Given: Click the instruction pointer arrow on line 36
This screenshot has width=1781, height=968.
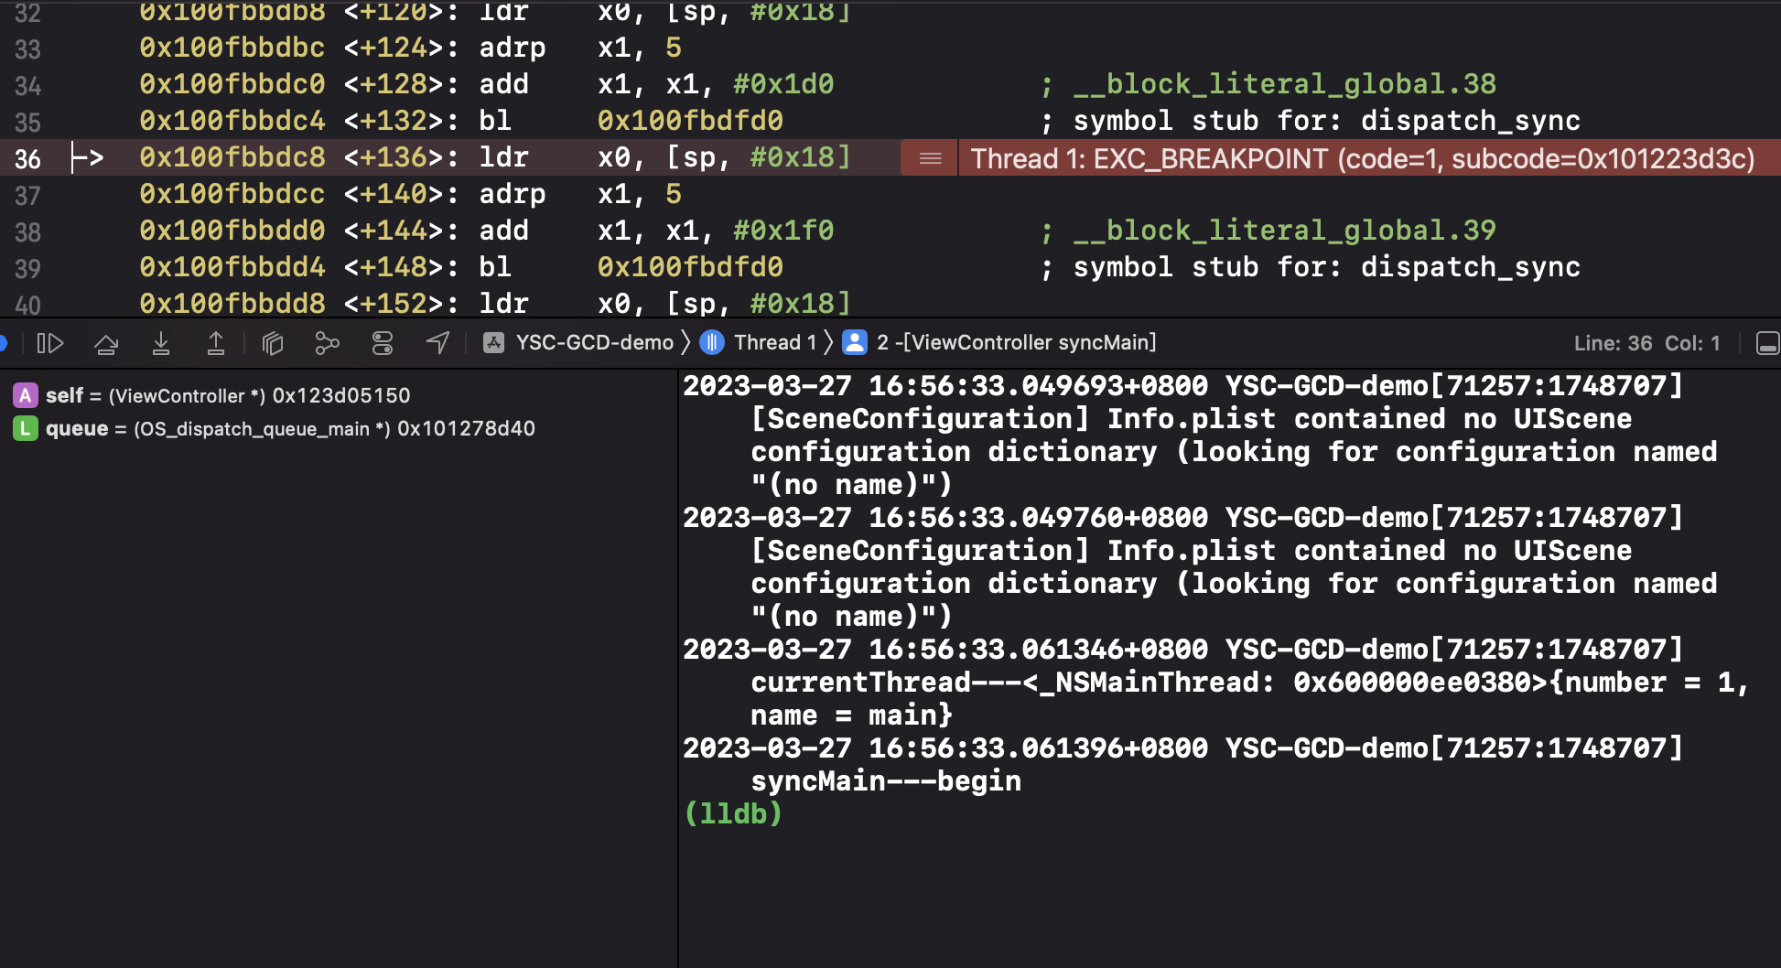Looking at the screenshot, I should pyautogui.click(x=88, y=158).
